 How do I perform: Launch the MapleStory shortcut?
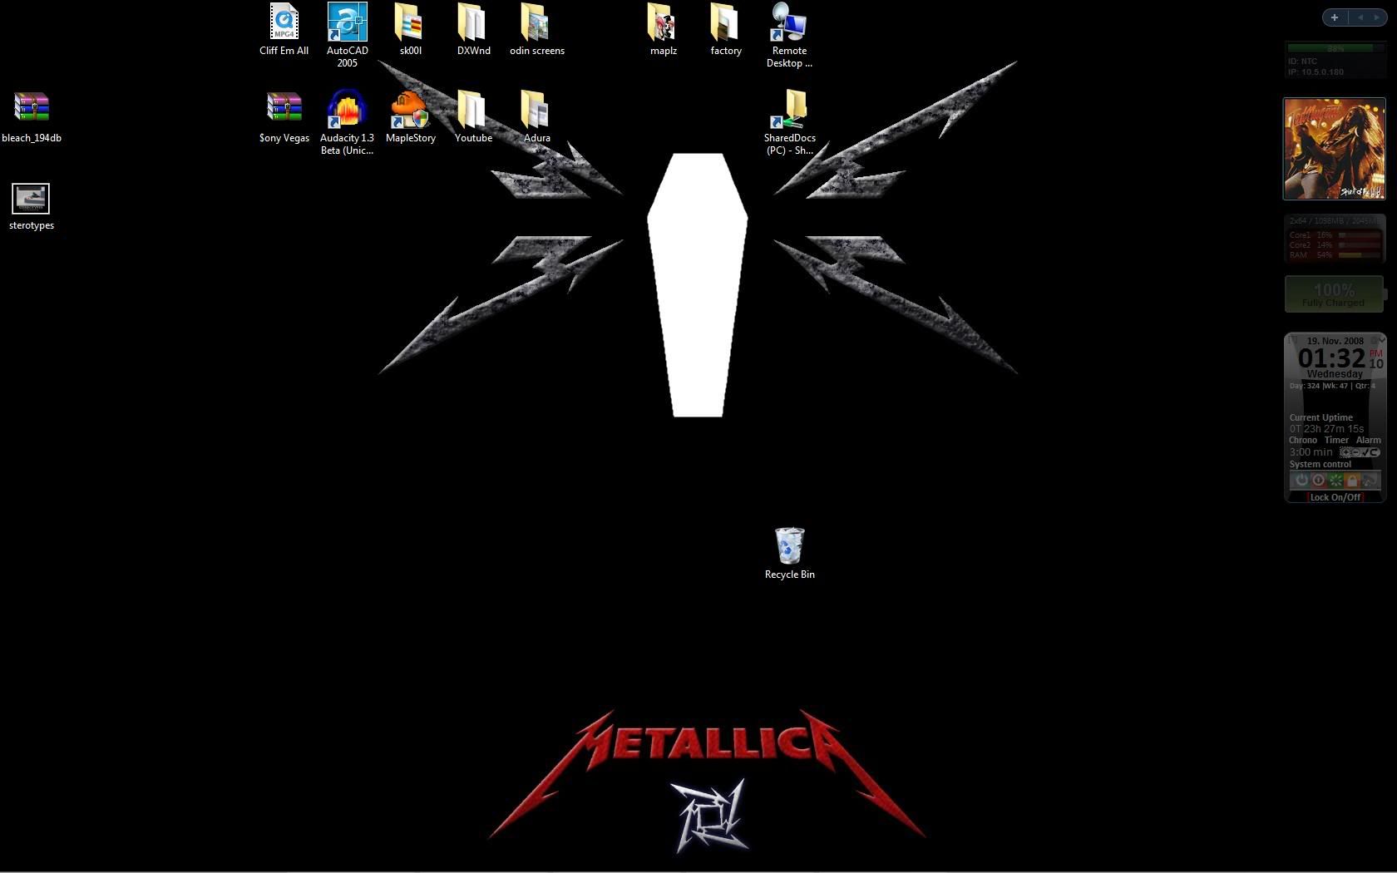point(410,117)
